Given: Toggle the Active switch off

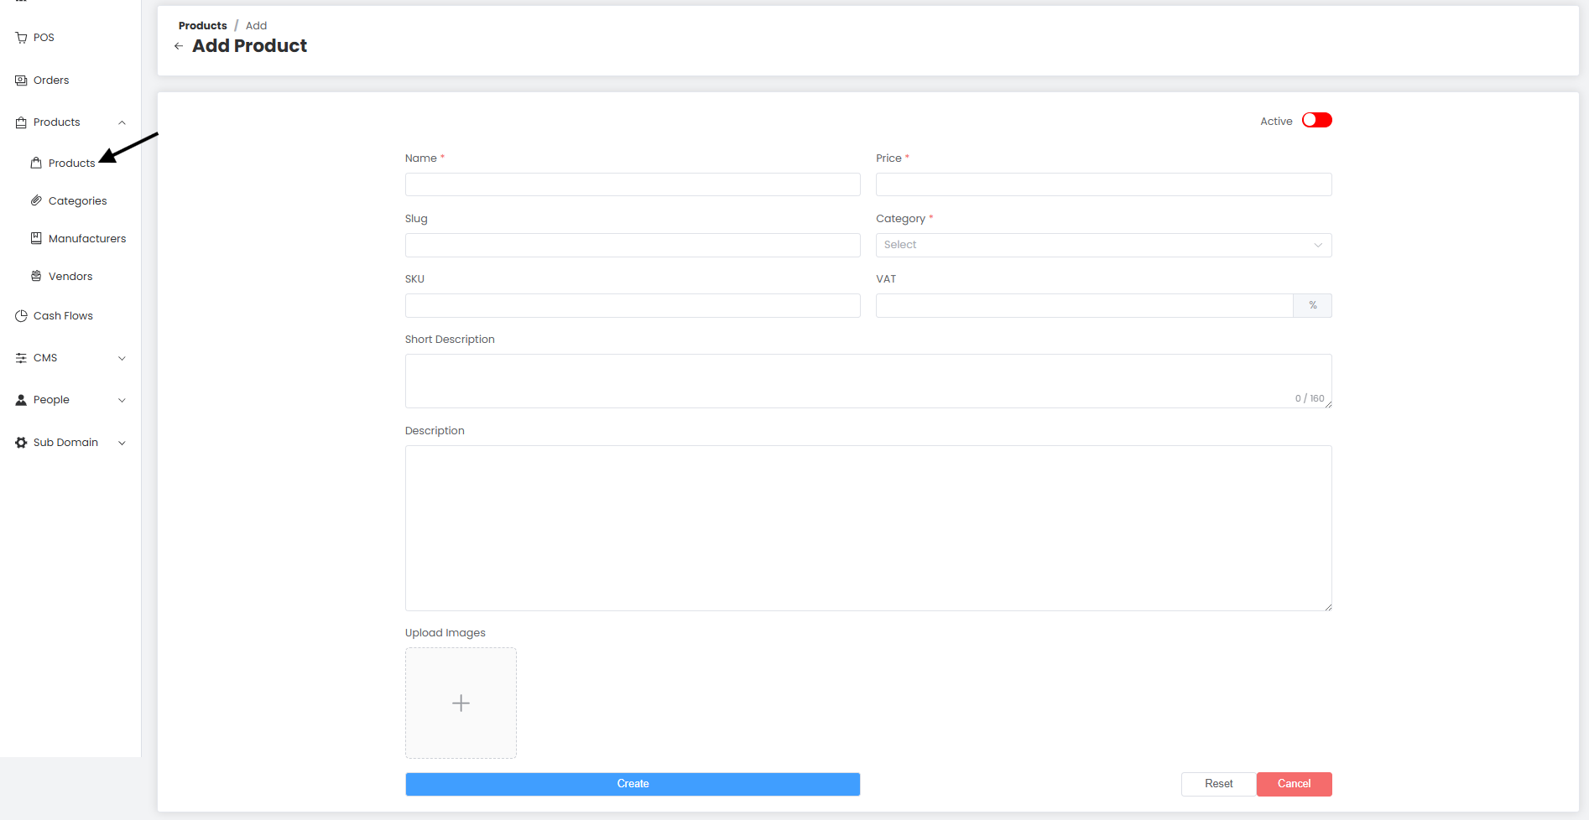Looking at the screenshot, I should [x=1315, y=120].
